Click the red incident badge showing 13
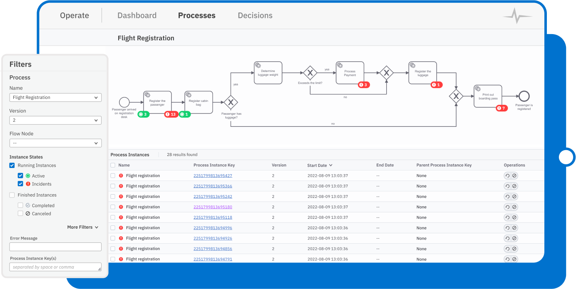Viewport: 576px width, 289px height. 171,114
